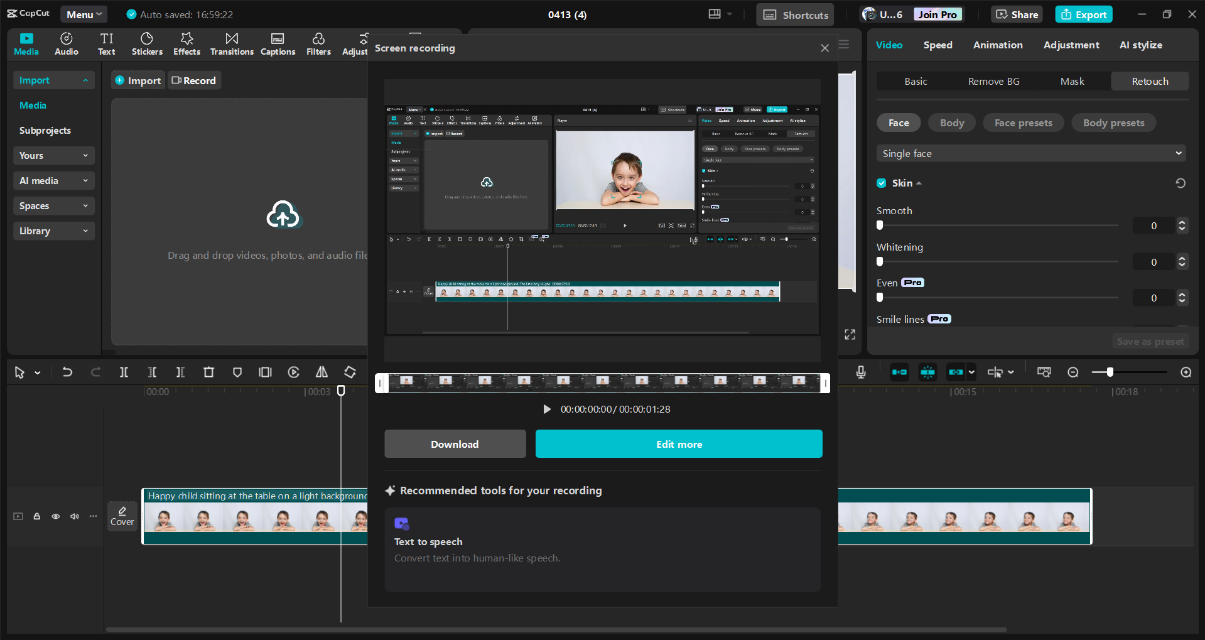Viewport: 1205px width, 640px height.
Task: Click the Edit more button
Action: 678,444
